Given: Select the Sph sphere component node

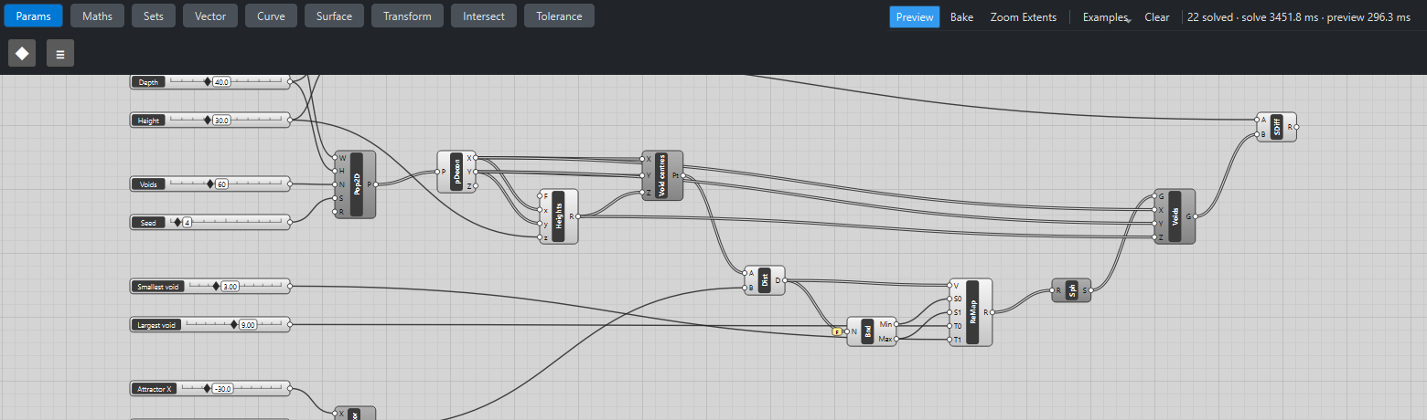Looking at the screenshot, I should pyautogui.click(x=1071, y=290).
